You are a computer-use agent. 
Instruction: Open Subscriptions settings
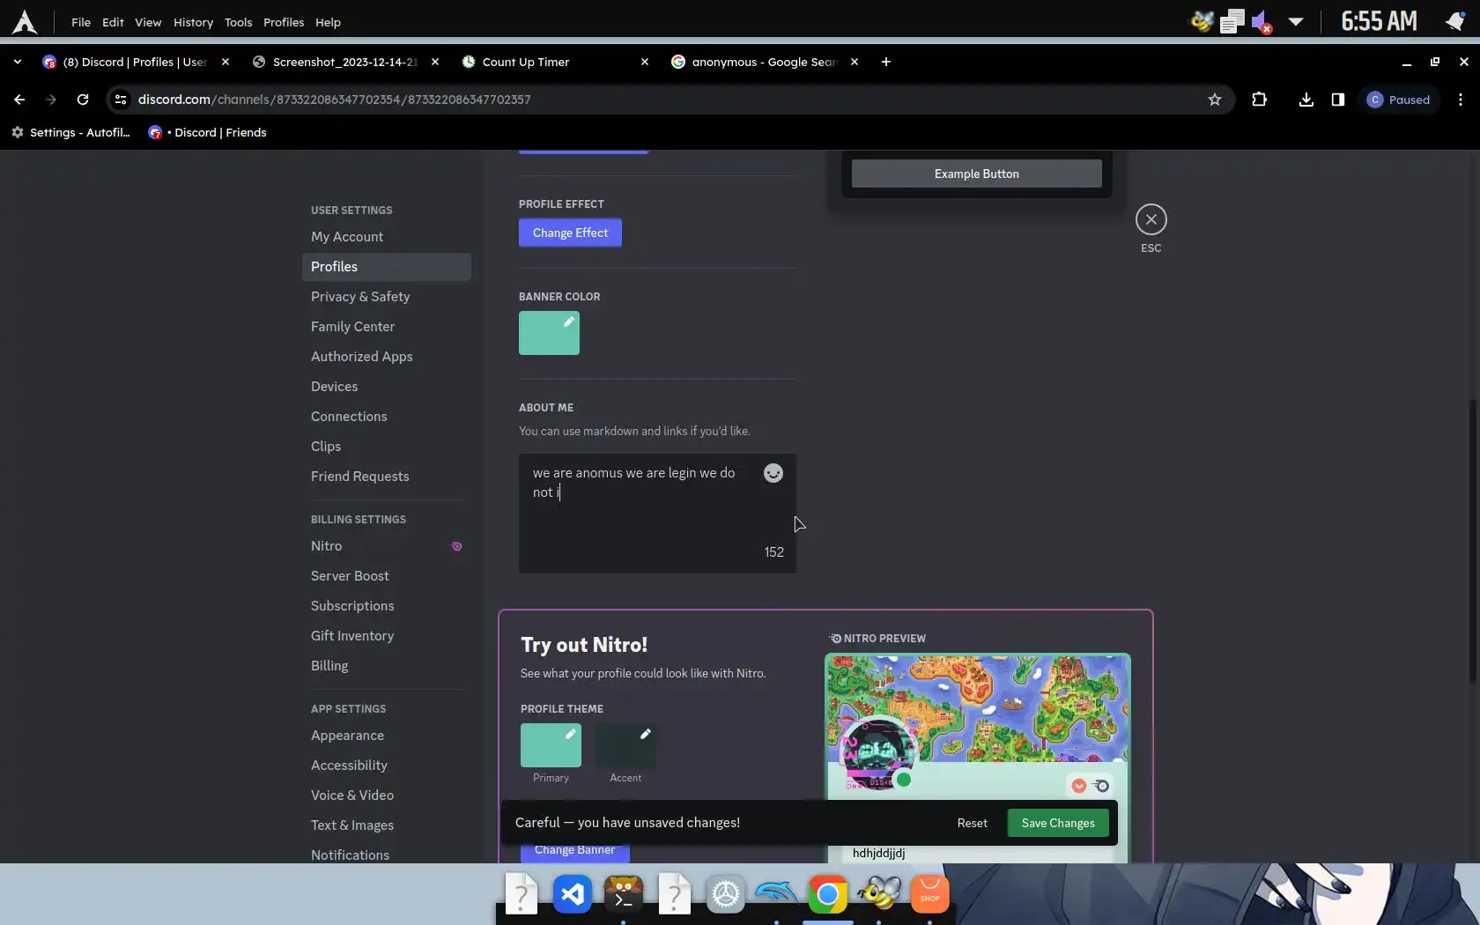386,606
